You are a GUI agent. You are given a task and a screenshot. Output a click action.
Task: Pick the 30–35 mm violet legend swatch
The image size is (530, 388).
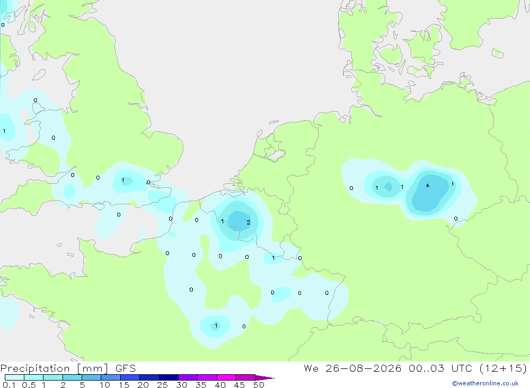click(188, 377)
